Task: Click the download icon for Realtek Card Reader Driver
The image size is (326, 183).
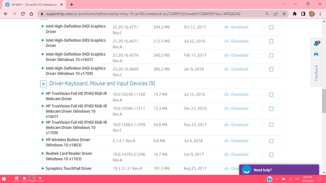Action: [226, 154]
